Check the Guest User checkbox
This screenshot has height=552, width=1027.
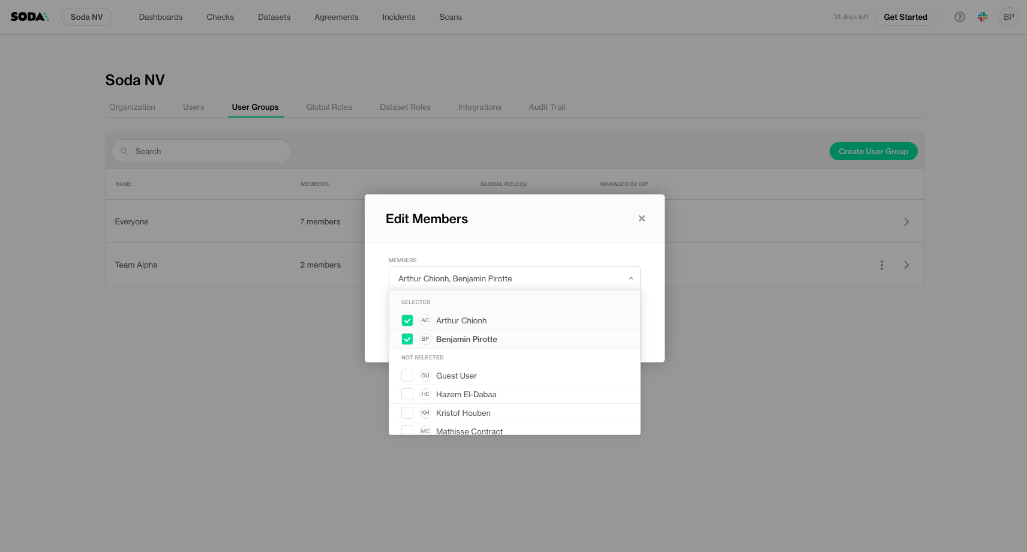point(407,376)
